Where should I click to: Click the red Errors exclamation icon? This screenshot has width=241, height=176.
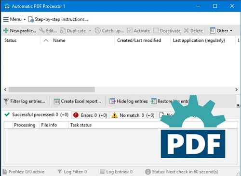pos(76,115)
